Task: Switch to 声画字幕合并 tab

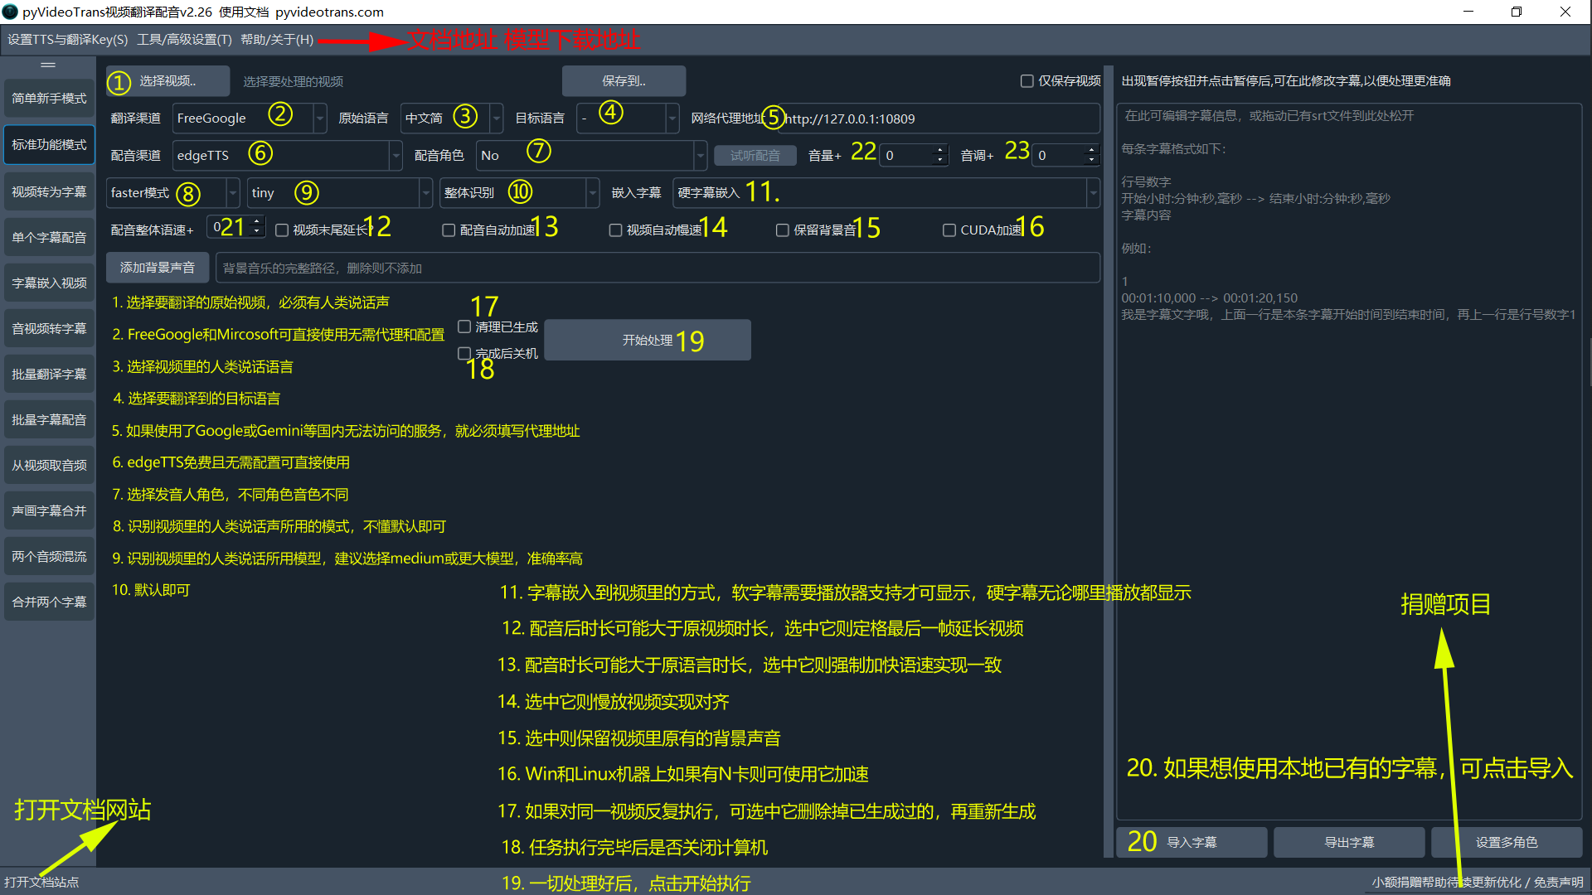Action: [x=49, y=511]
